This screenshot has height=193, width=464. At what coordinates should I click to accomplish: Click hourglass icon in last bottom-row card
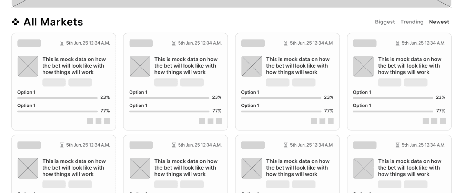click(397, 145)
